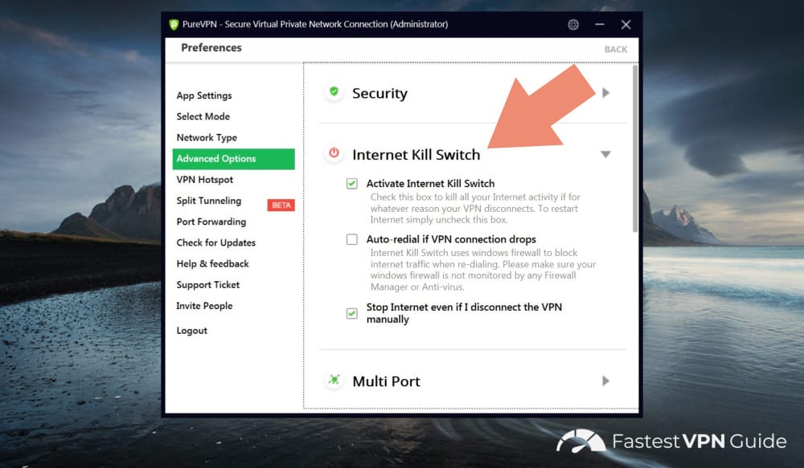Screen dimensions: 804x468
Task: Select Check for Updates
Action: pyautogui.click(x=215, y=242)
